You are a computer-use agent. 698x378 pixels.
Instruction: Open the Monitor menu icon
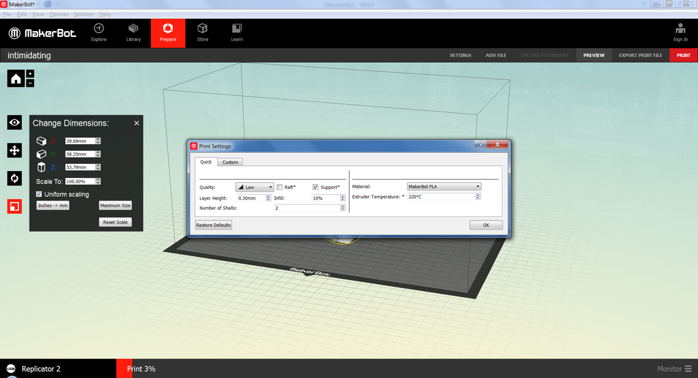pos(688,369)
